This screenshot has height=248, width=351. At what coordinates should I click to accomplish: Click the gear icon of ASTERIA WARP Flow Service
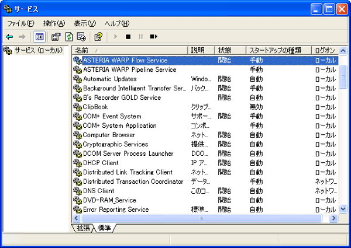pyautogui.click(x=77, y=60)
